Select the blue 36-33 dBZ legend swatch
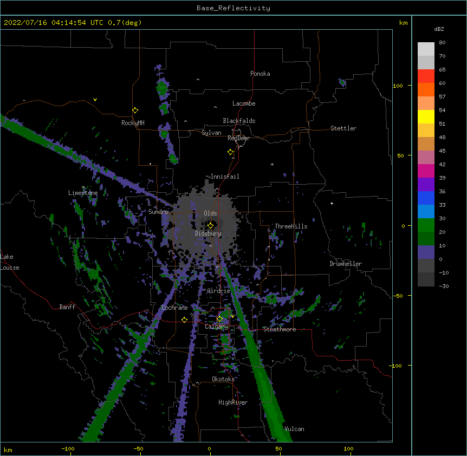Image resolution: width=467 pixels, height=456 pixels. click(426, 198)
